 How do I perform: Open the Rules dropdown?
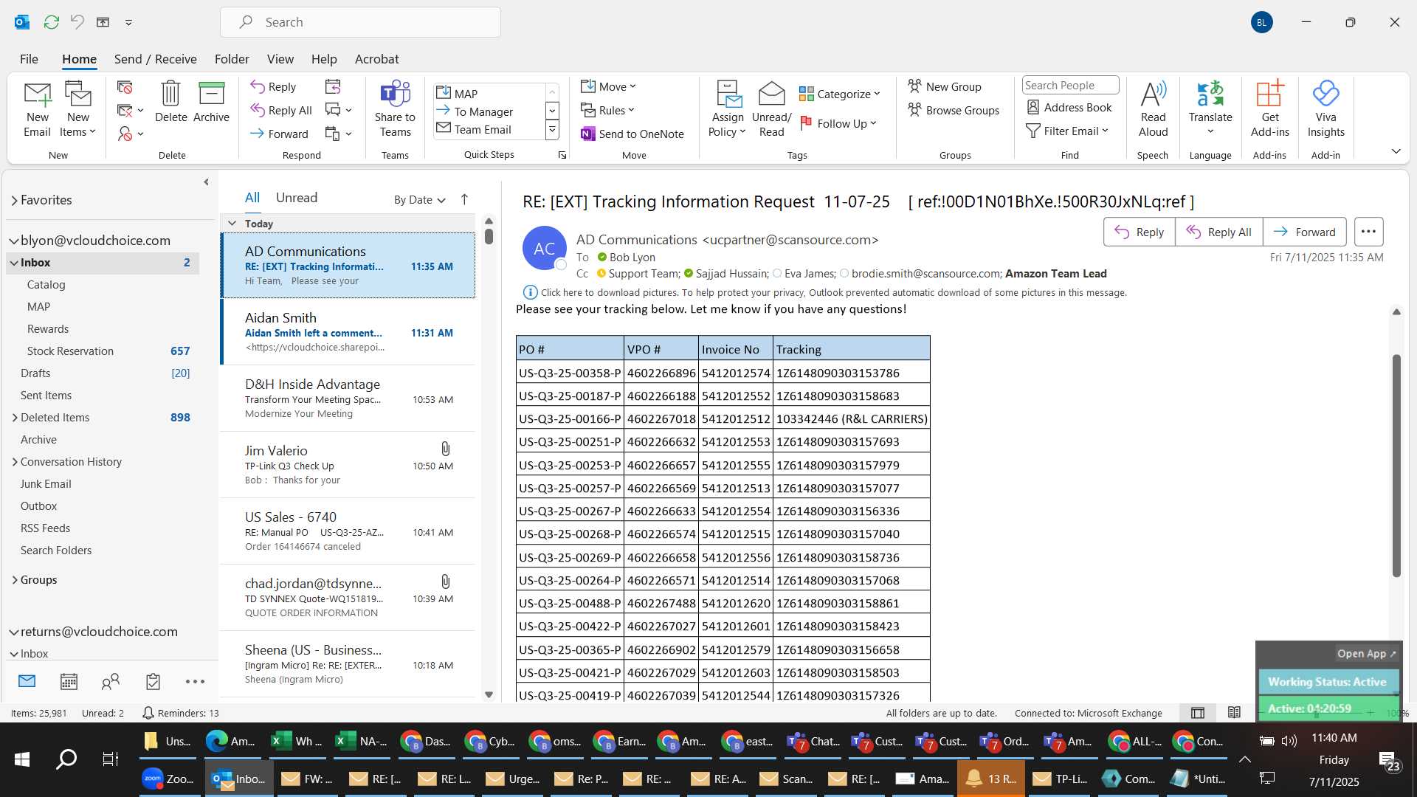coord(607,110)
